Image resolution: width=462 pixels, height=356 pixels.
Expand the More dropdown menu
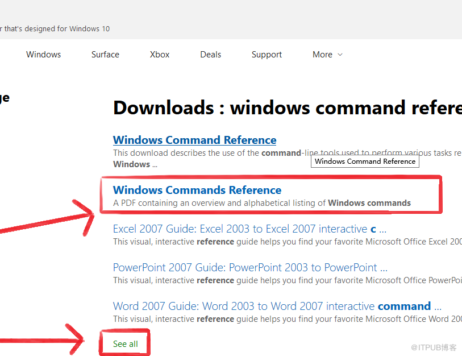pyautogui.click(x=327, y=55)
